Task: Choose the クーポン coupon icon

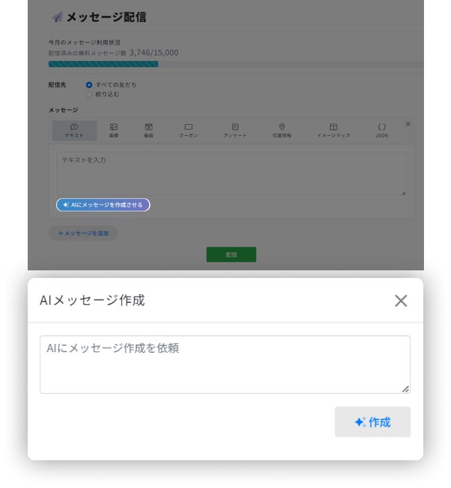Action: (188, 128)
